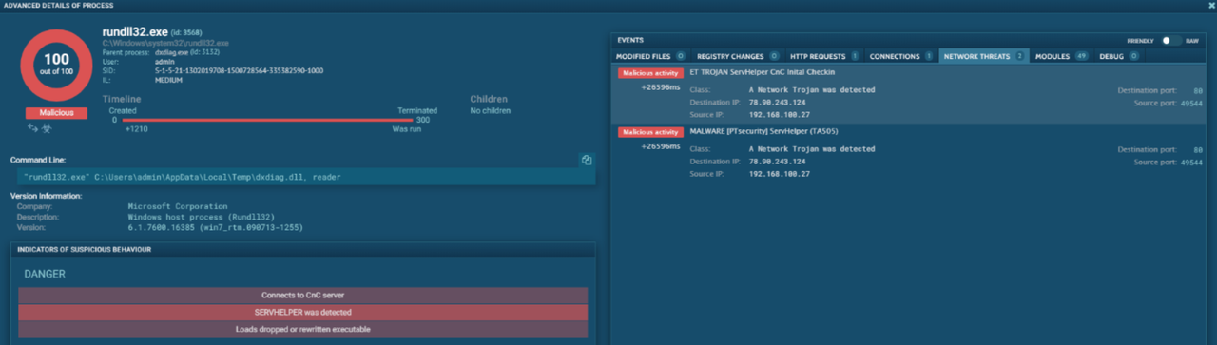Screen dimensions: 1217x345
Task: Open the MALWARE [PTsecurity] ServHelper (TA505) event
Action: pyautogui.click(x=913, y=153)
